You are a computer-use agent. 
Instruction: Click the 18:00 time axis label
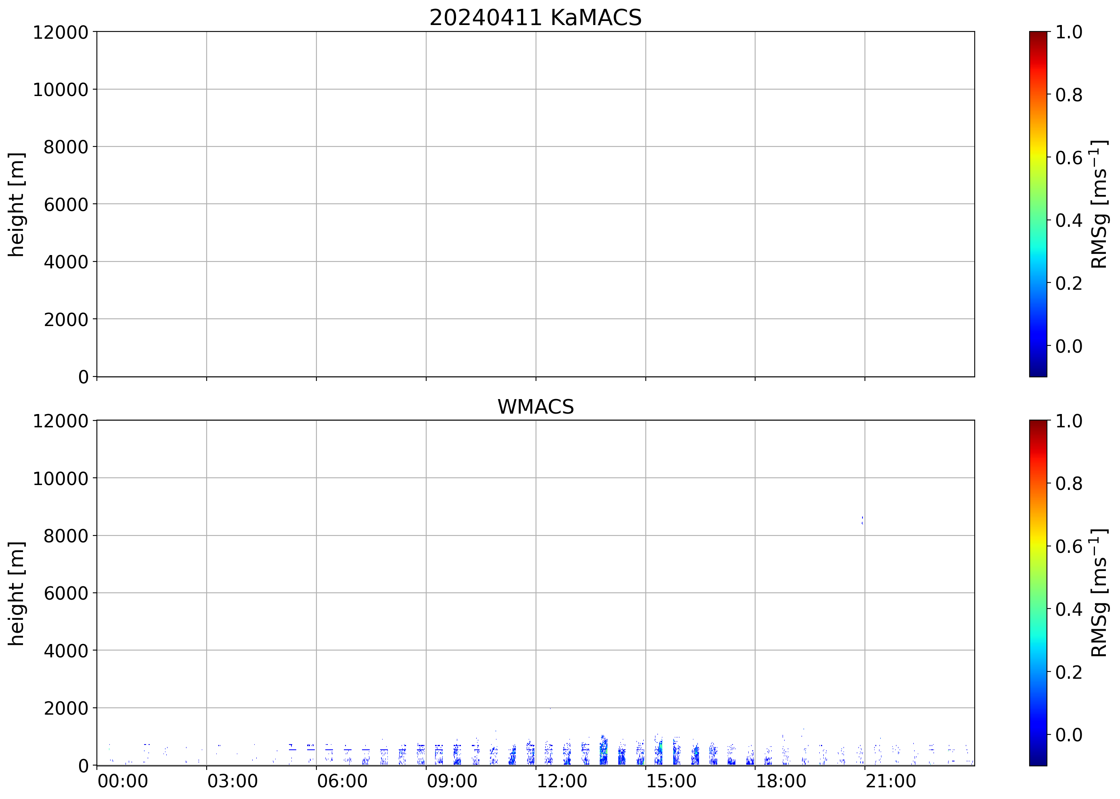[781, 781]
